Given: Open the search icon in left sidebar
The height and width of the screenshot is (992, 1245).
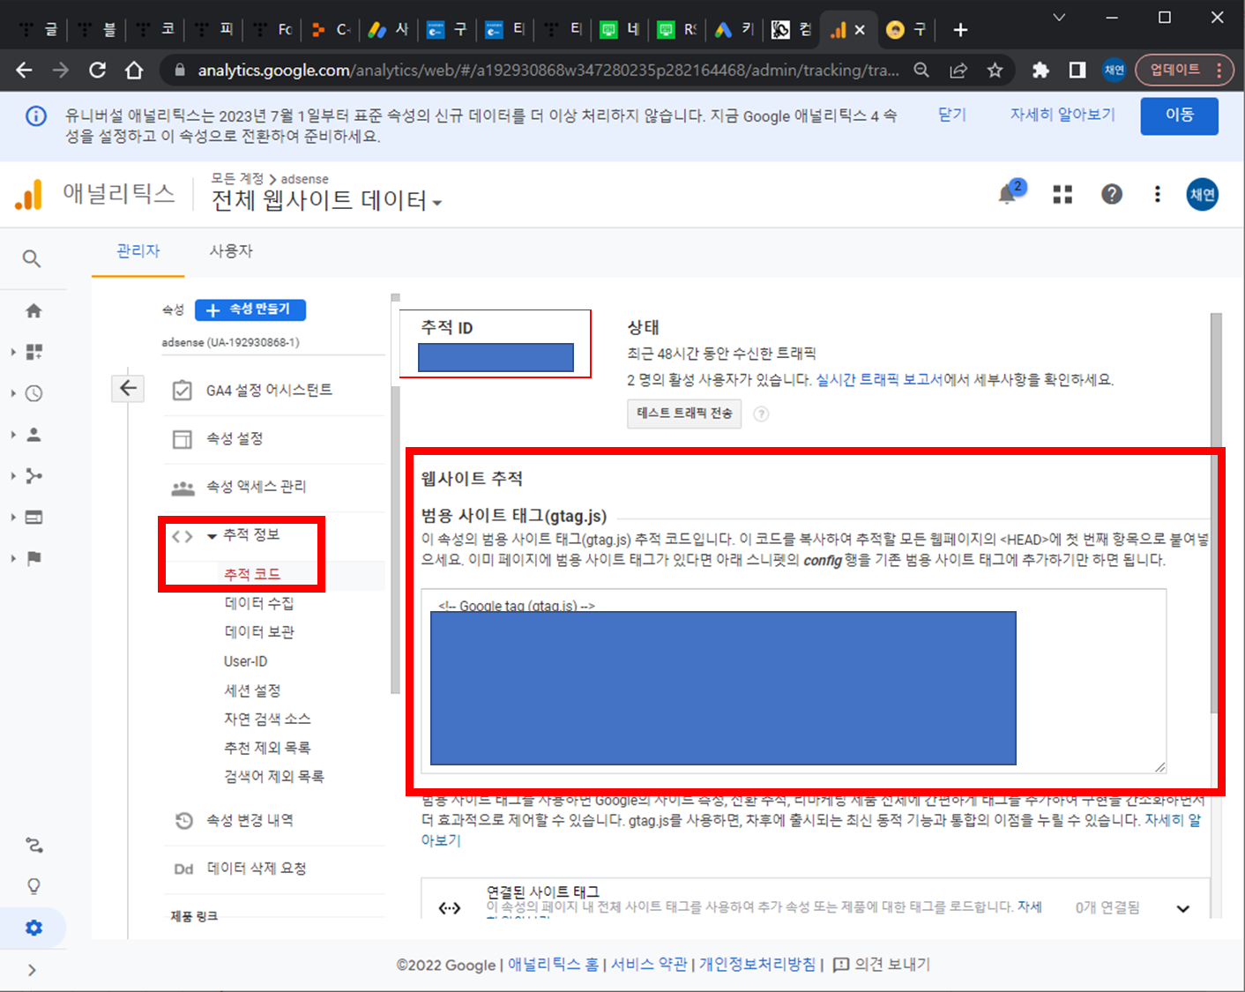Looking at the screenshot, I should [x=32, y=258].
